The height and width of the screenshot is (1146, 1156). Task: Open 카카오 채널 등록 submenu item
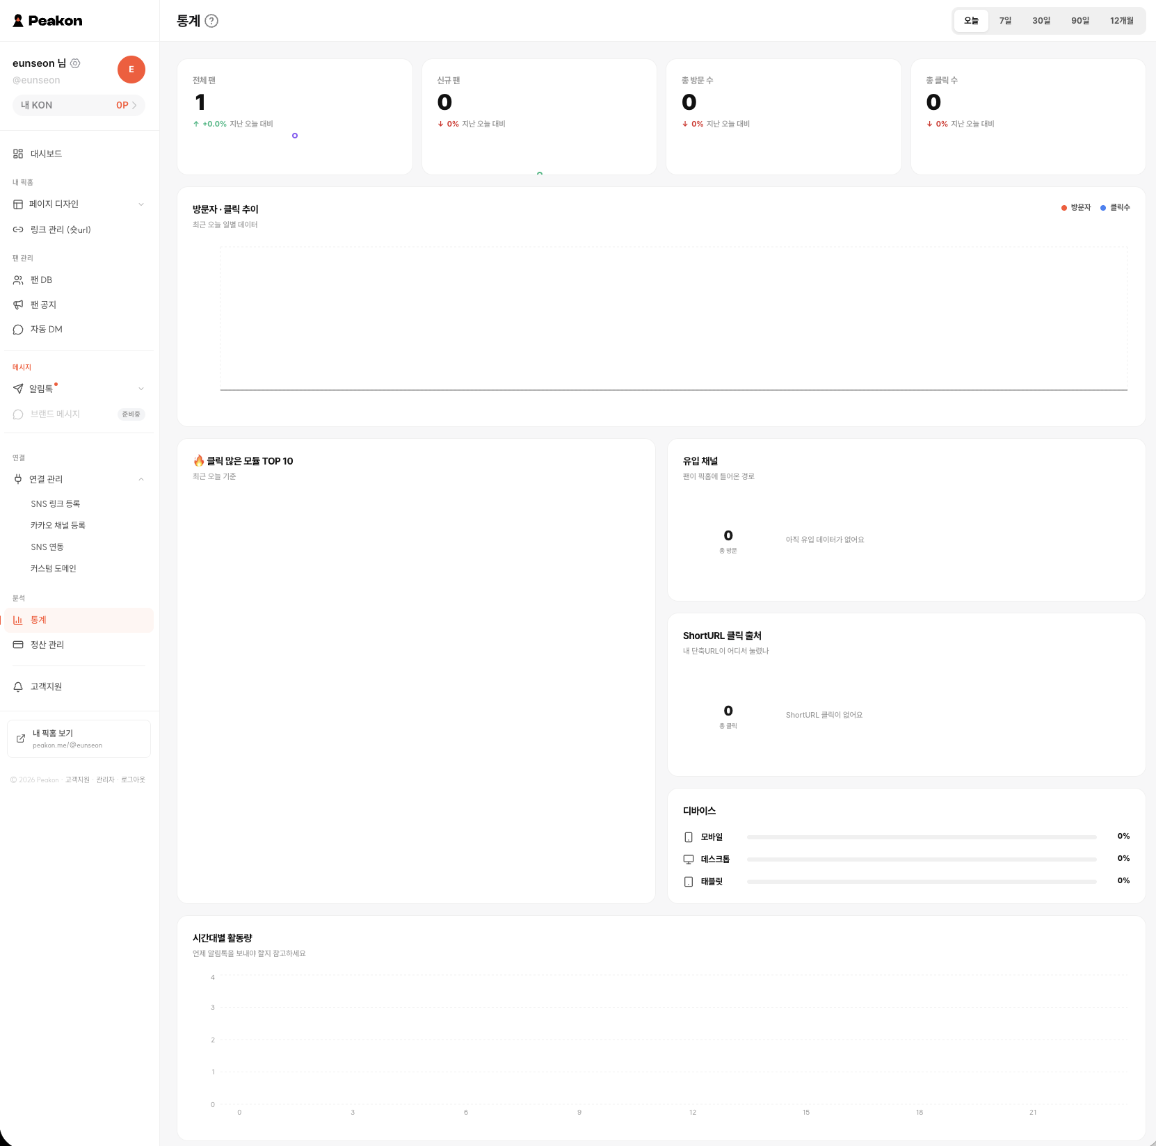pyautogui.click(x=58, y=526)
